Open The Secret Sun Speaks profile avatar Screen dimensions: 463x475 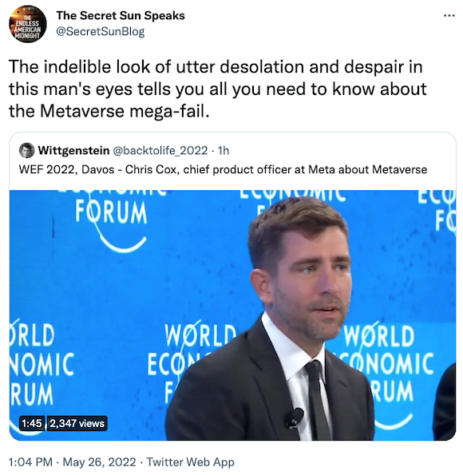point(28,24)
